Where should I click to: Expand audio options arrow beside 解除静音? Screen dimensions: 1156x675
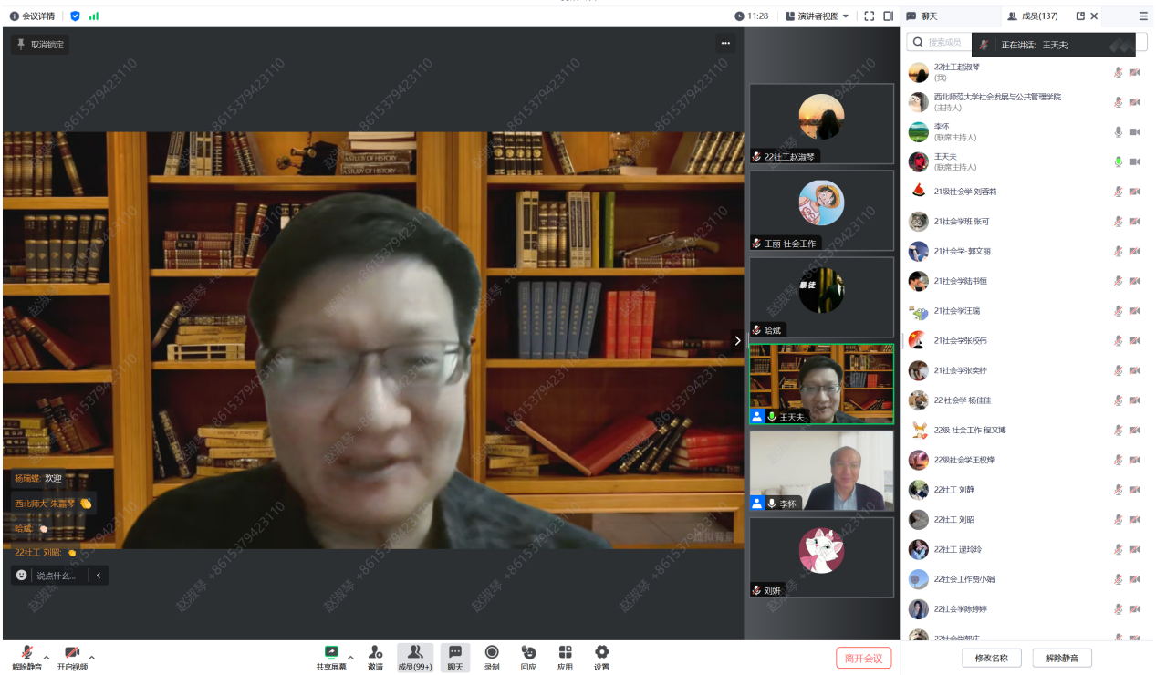[x=47, y=657]
